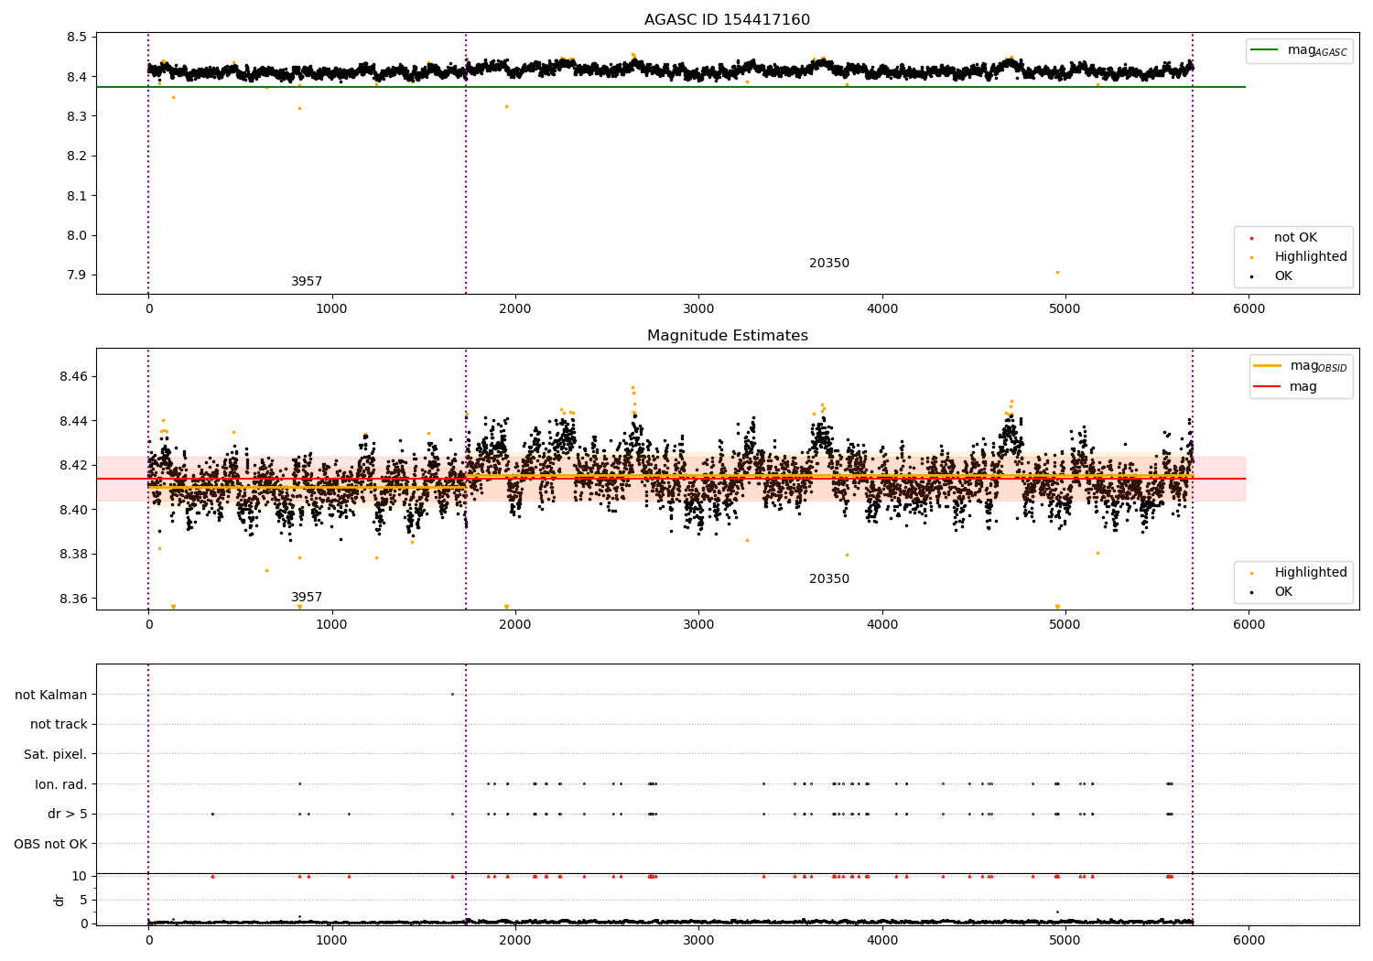Click the '8.40' y-tick of middle plot
This screenshot has height=961, width=1373.
click(x=73, y=510)
